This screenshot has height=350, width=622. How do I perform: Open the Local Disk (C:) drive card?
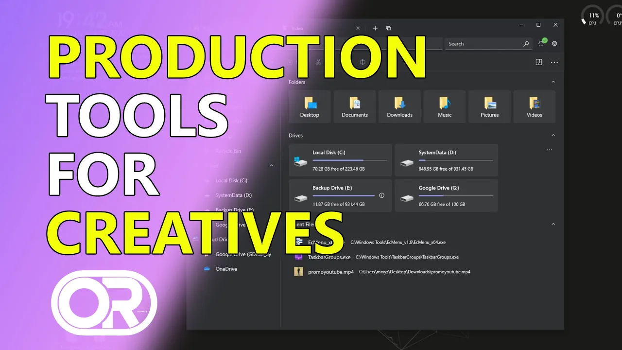click(x=340, y=160)
